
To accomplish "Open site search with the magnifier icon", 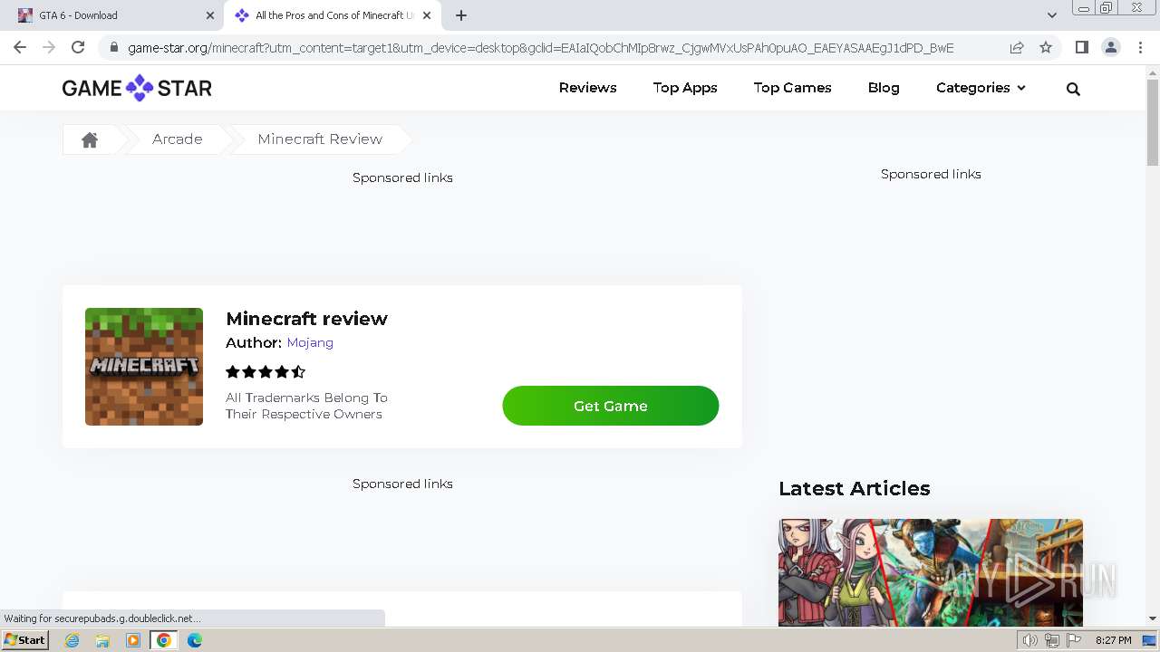I will 1073,89.
